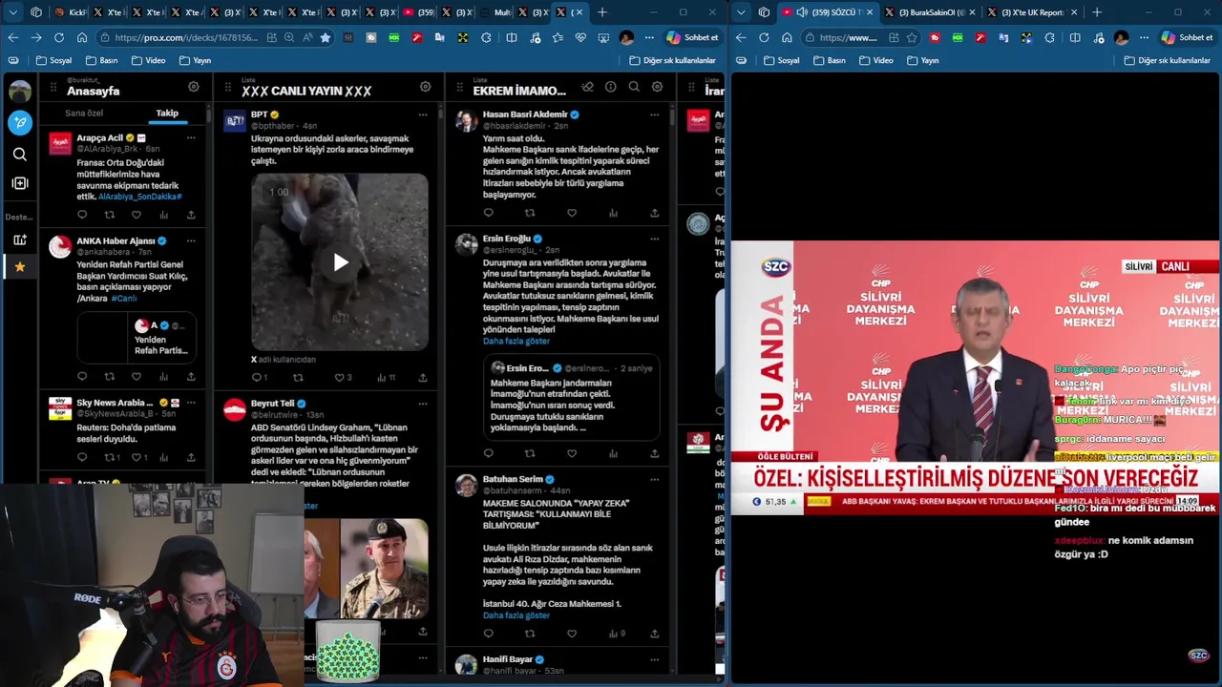The height and width of the screenshot is (687, 1222).
Task: Open Extensions puzzle icon in right browser window
Action: click(1049, 37)
